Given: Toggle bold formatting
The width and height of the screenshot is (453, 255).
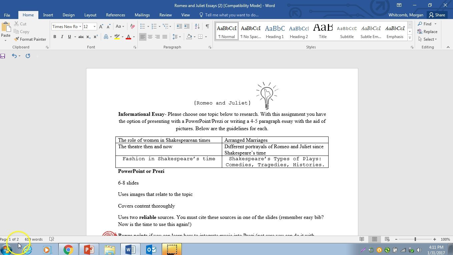Looking at the screenshot, I should [55, 37].
